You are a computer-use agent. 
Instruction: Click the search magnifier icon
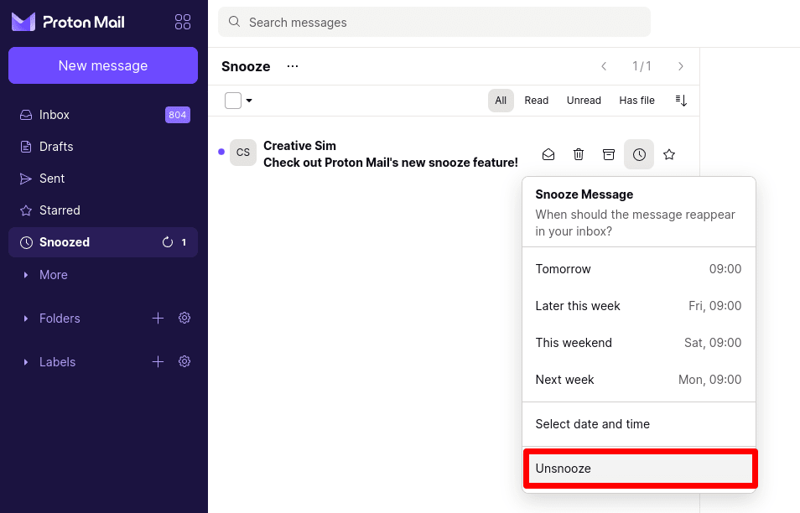pyautogui.click(x=234, y=22)
